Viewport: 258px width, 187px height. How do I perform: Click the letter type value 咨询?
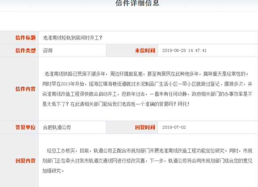[x=48, y=51]
